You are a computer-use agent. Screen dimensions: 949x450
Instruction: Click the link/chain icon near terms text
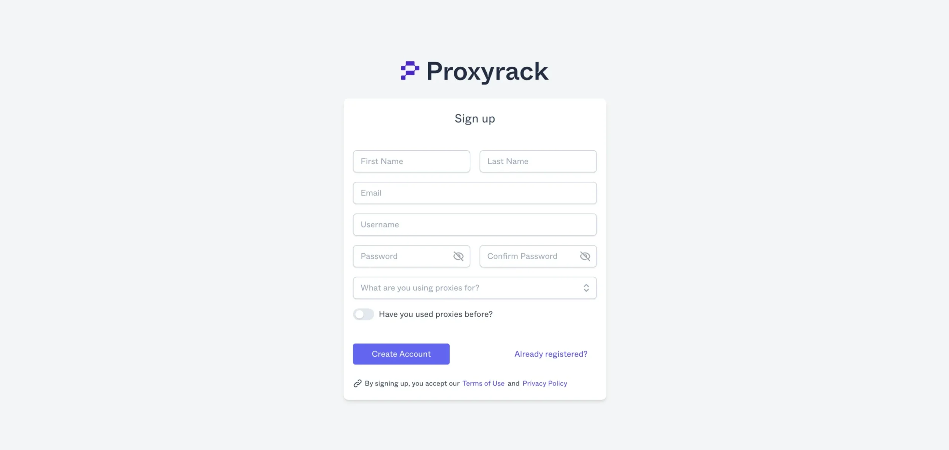point(357,383)
